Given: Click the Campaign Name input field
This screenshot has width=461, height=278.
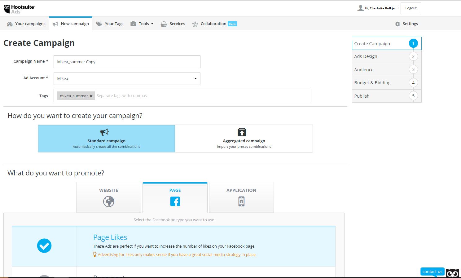Looking at the screenshot, I should pos(127,62).
